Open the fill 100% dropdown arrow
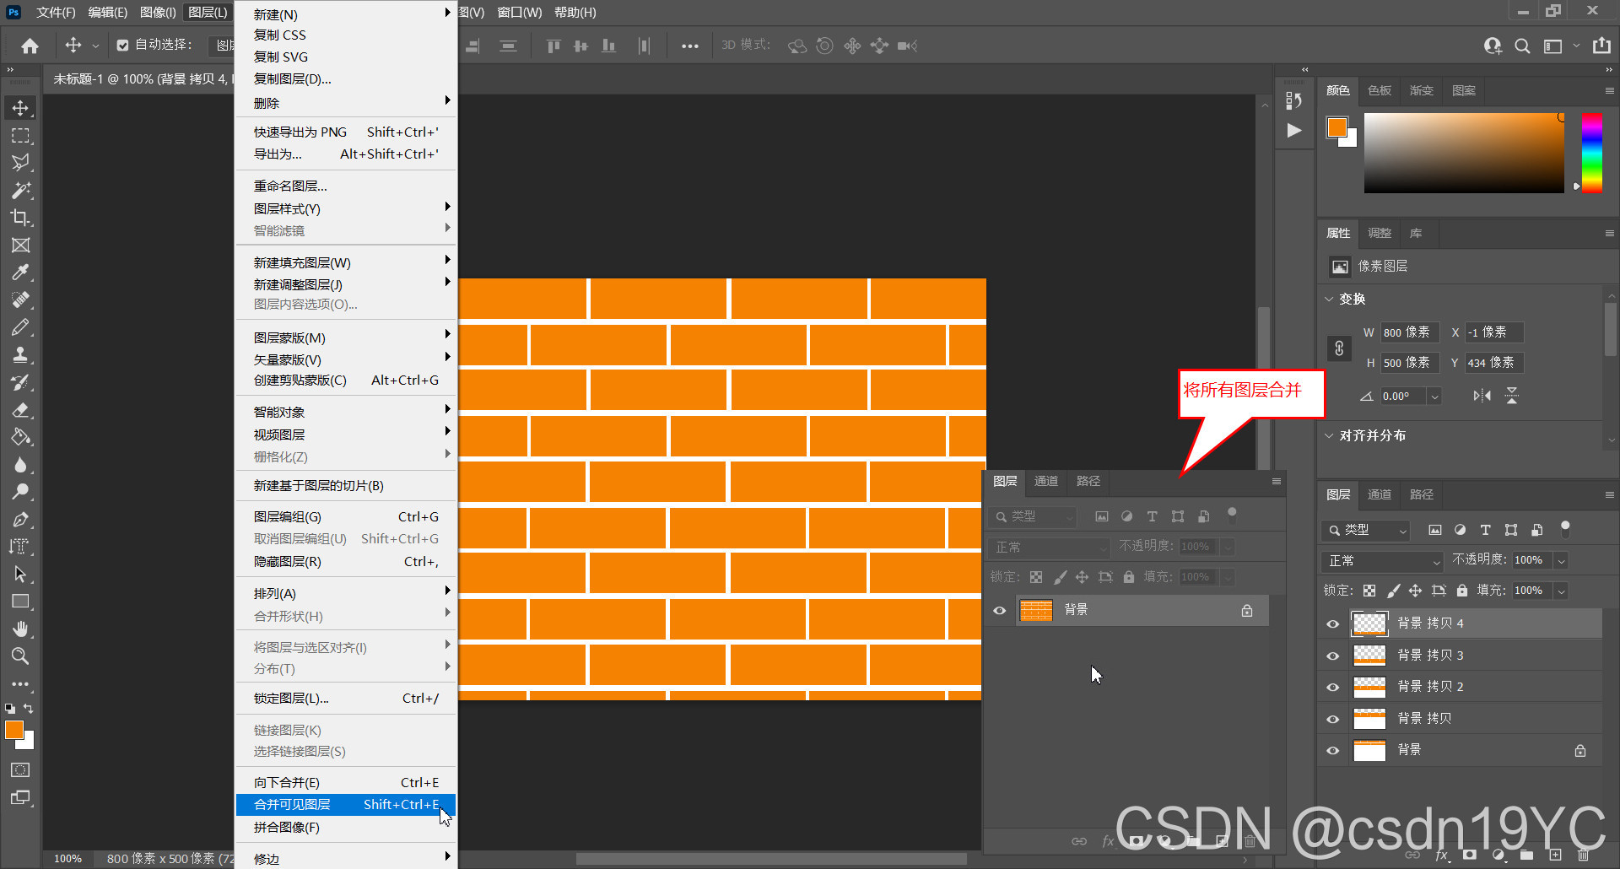 coord(1561,591)
